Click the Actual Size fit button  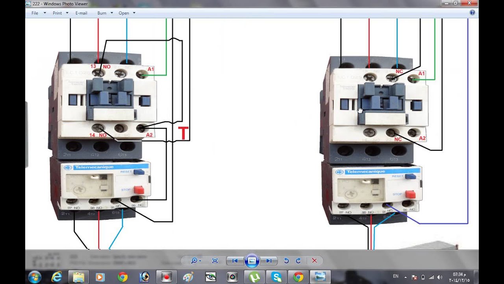tap(215, 261)
